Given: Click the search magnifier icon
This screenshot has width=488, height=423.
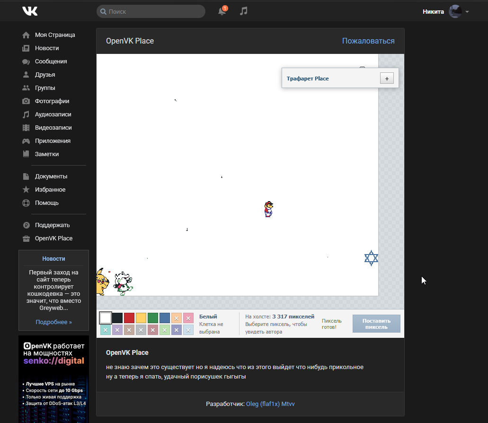Looking at the screenshot, I should (x=103, y=11).
